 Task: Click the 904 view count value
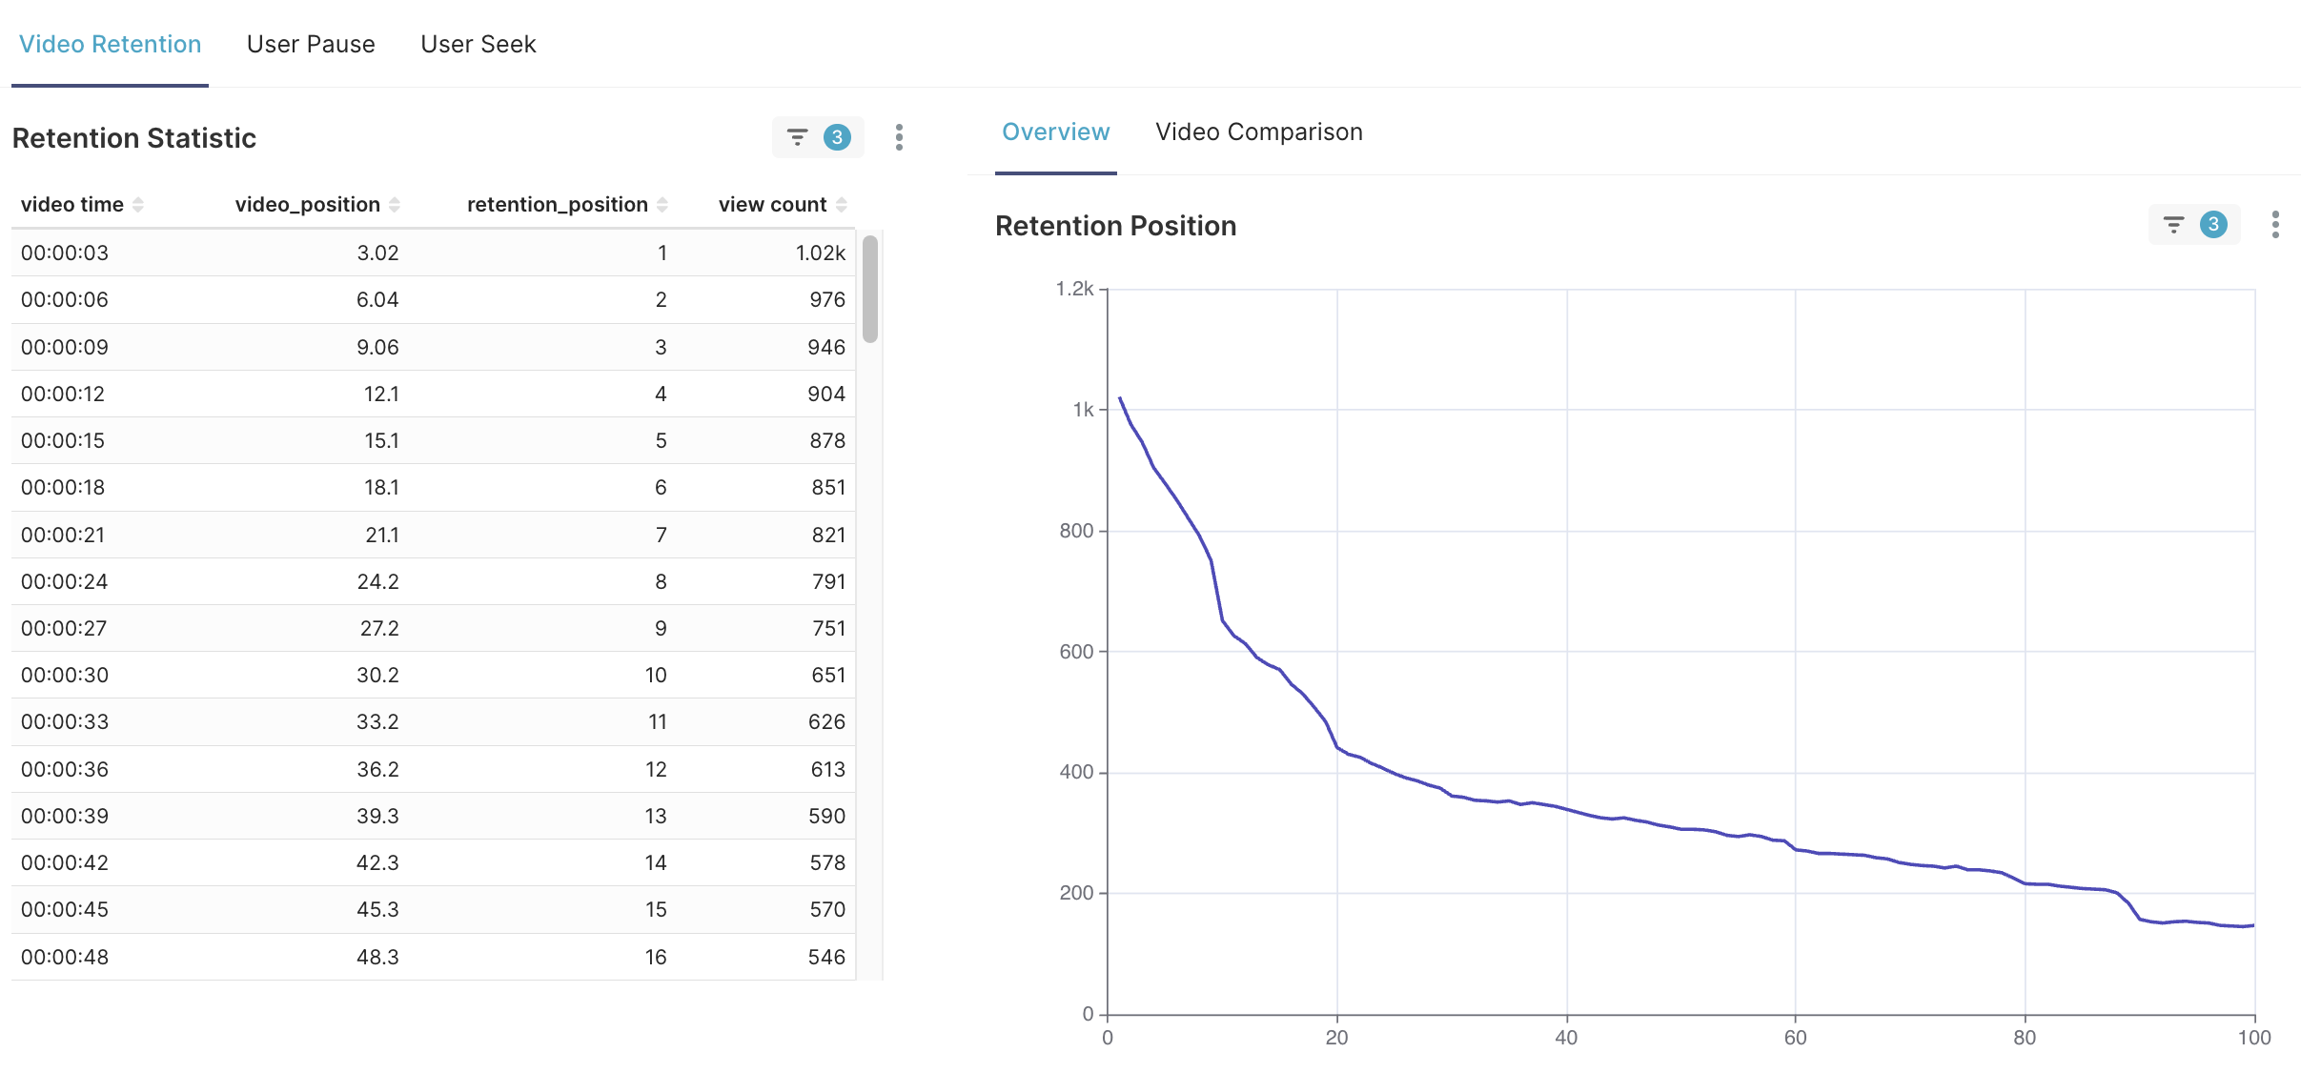(x=826, y=394)
